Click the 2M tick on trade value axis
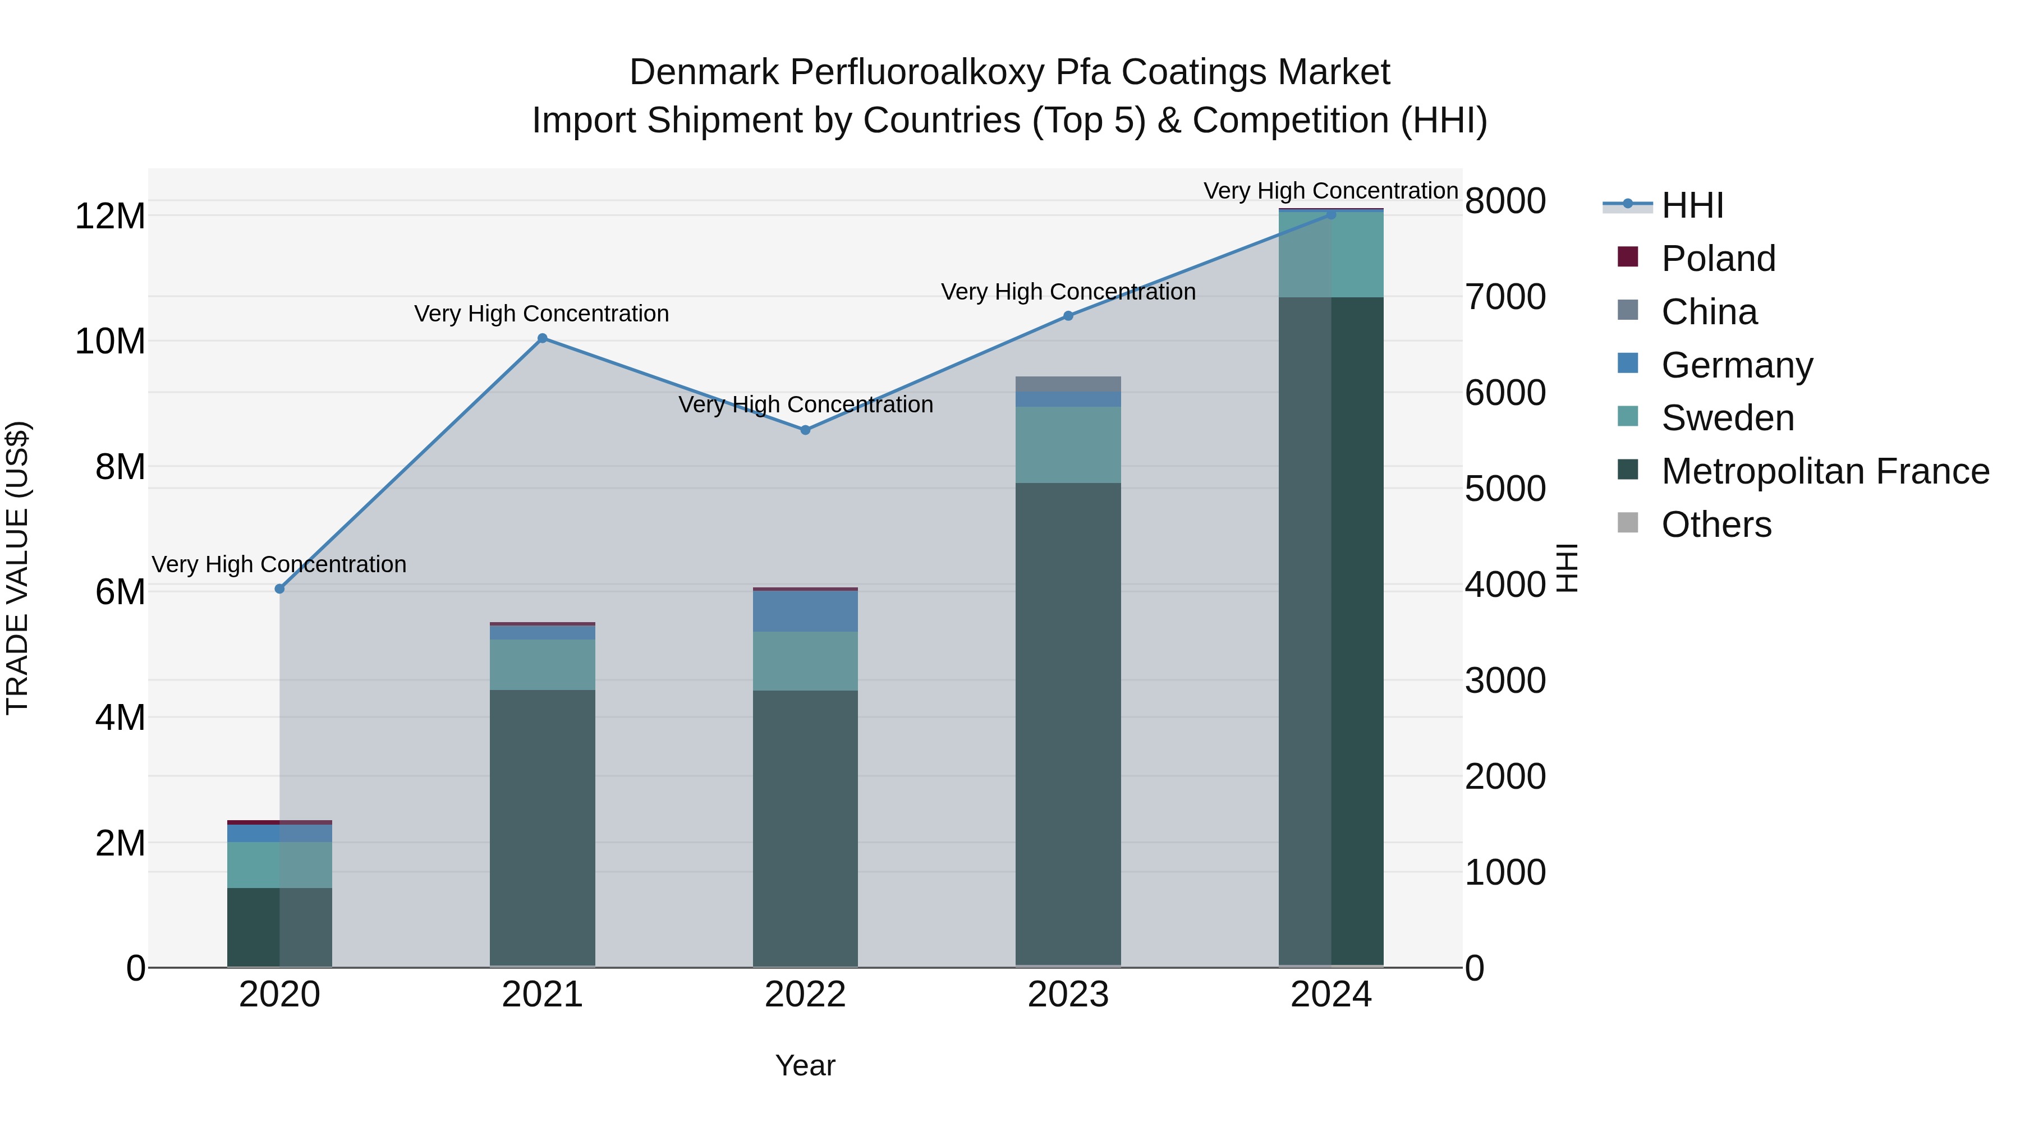The width and height of the screenshot is (2020, 1136). (x=120, y=844)
